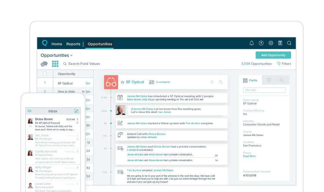The width and height of the screenshot is (324, 192).
Task: Click the attachment paperclip on Eloise Brown's email
Action: [78, 123]
